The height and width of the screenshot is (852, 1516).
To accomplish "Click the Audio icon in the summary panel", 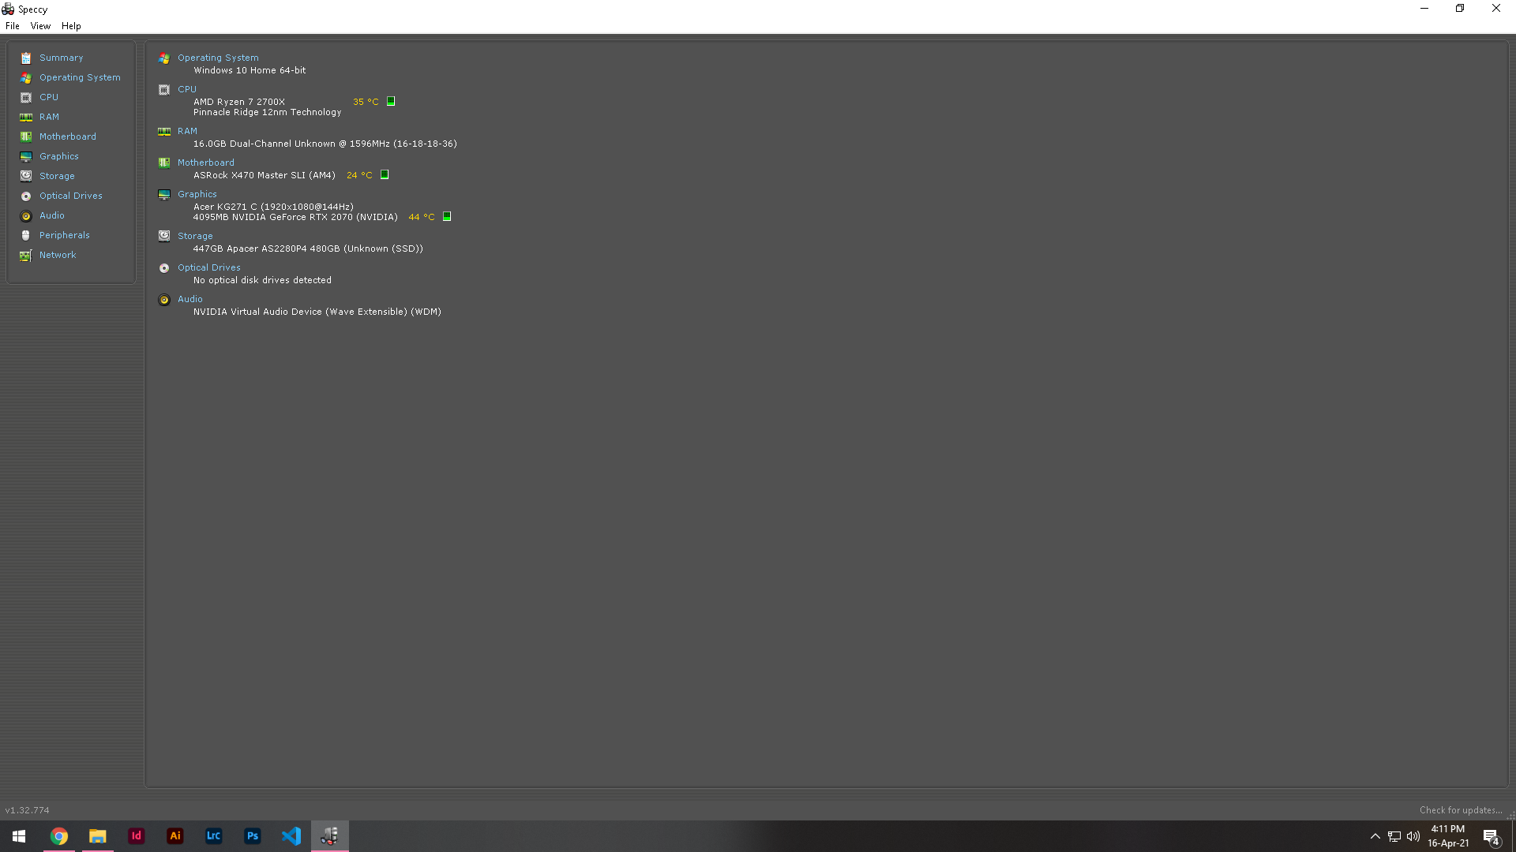I will coord(163,300).
